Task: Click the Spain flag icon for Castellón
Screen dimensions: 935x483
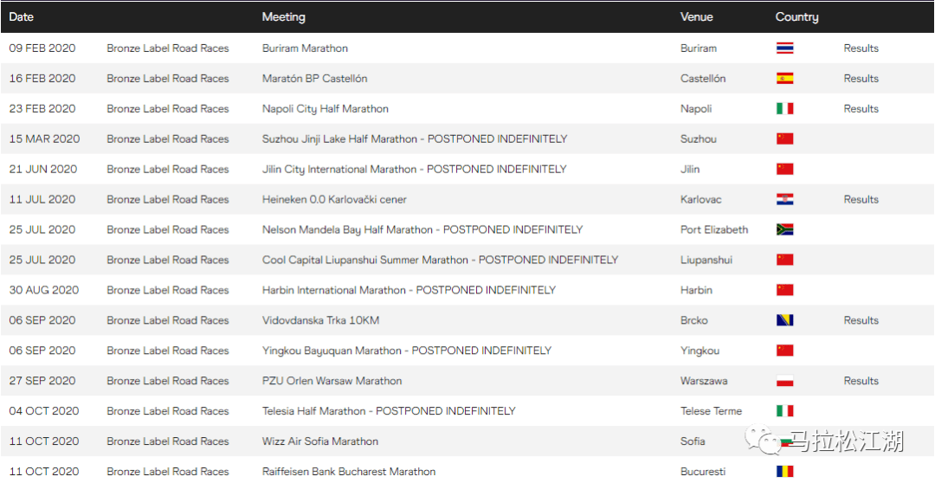Action: pos(784,79)
